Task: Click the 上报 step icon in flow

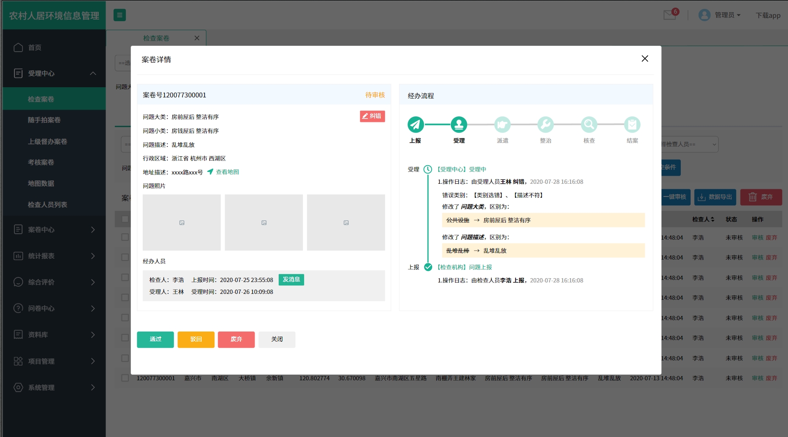Action: (x=416, y=124)
